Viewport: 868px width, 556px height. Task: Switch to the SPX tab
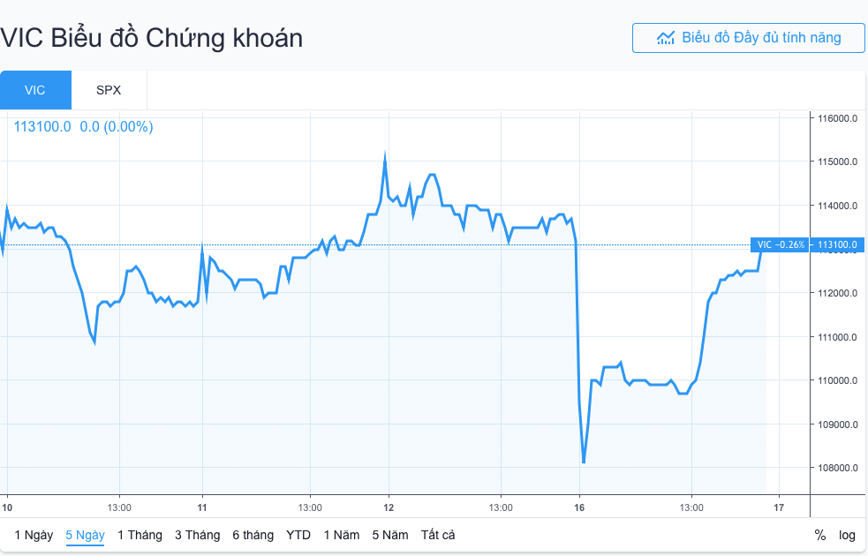(x=109, y=90)
